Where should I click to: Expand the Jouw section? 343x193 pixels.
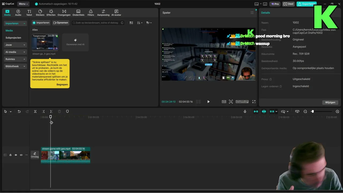coord(15,45)
